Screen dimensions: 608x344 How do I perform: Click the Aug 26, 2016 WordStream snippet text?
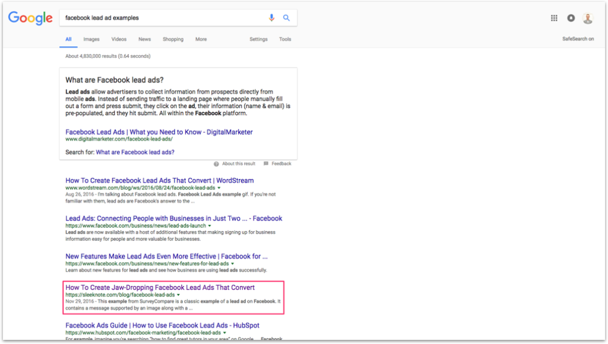pyautogui.click(x=170, y=198)
